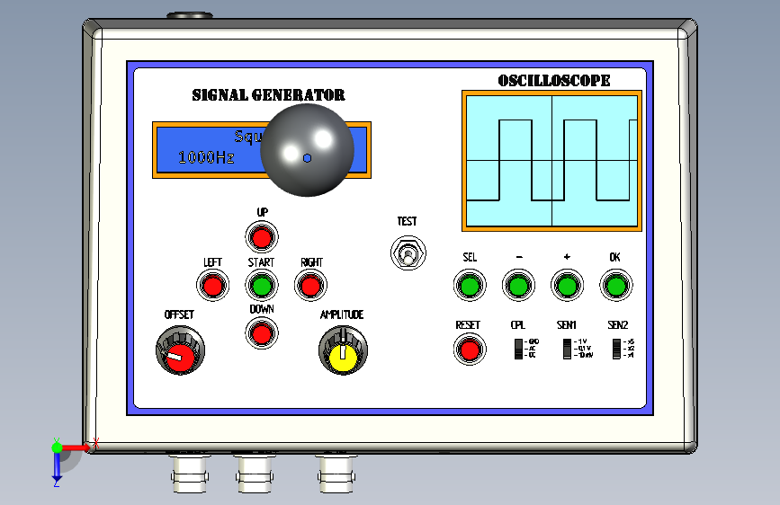Click the red X axis of the triad

76,447
